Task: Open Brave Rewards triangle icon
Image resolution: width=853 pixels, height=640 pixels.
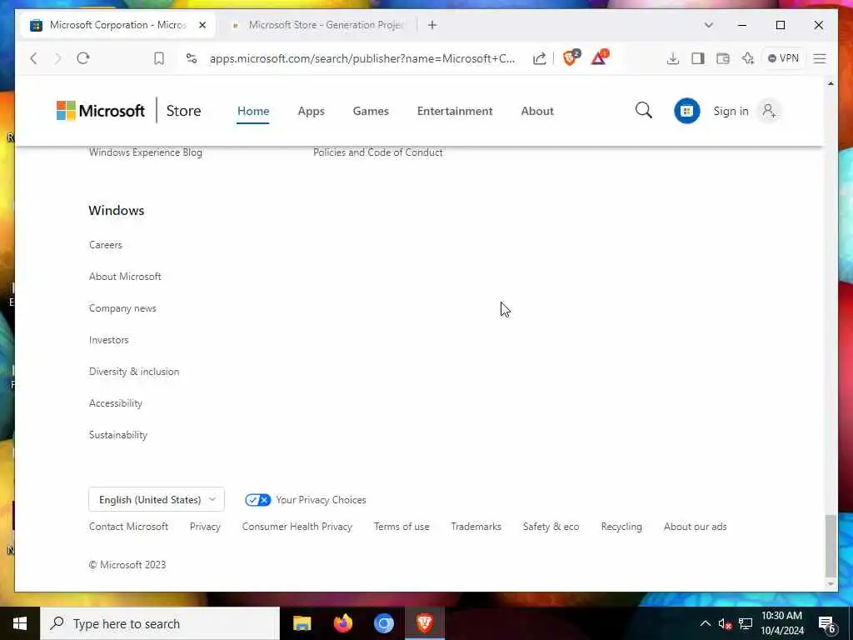Action: point(599,57)
